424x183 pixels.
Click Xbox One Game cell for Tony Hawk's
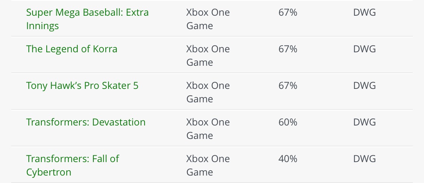[208, 92]
